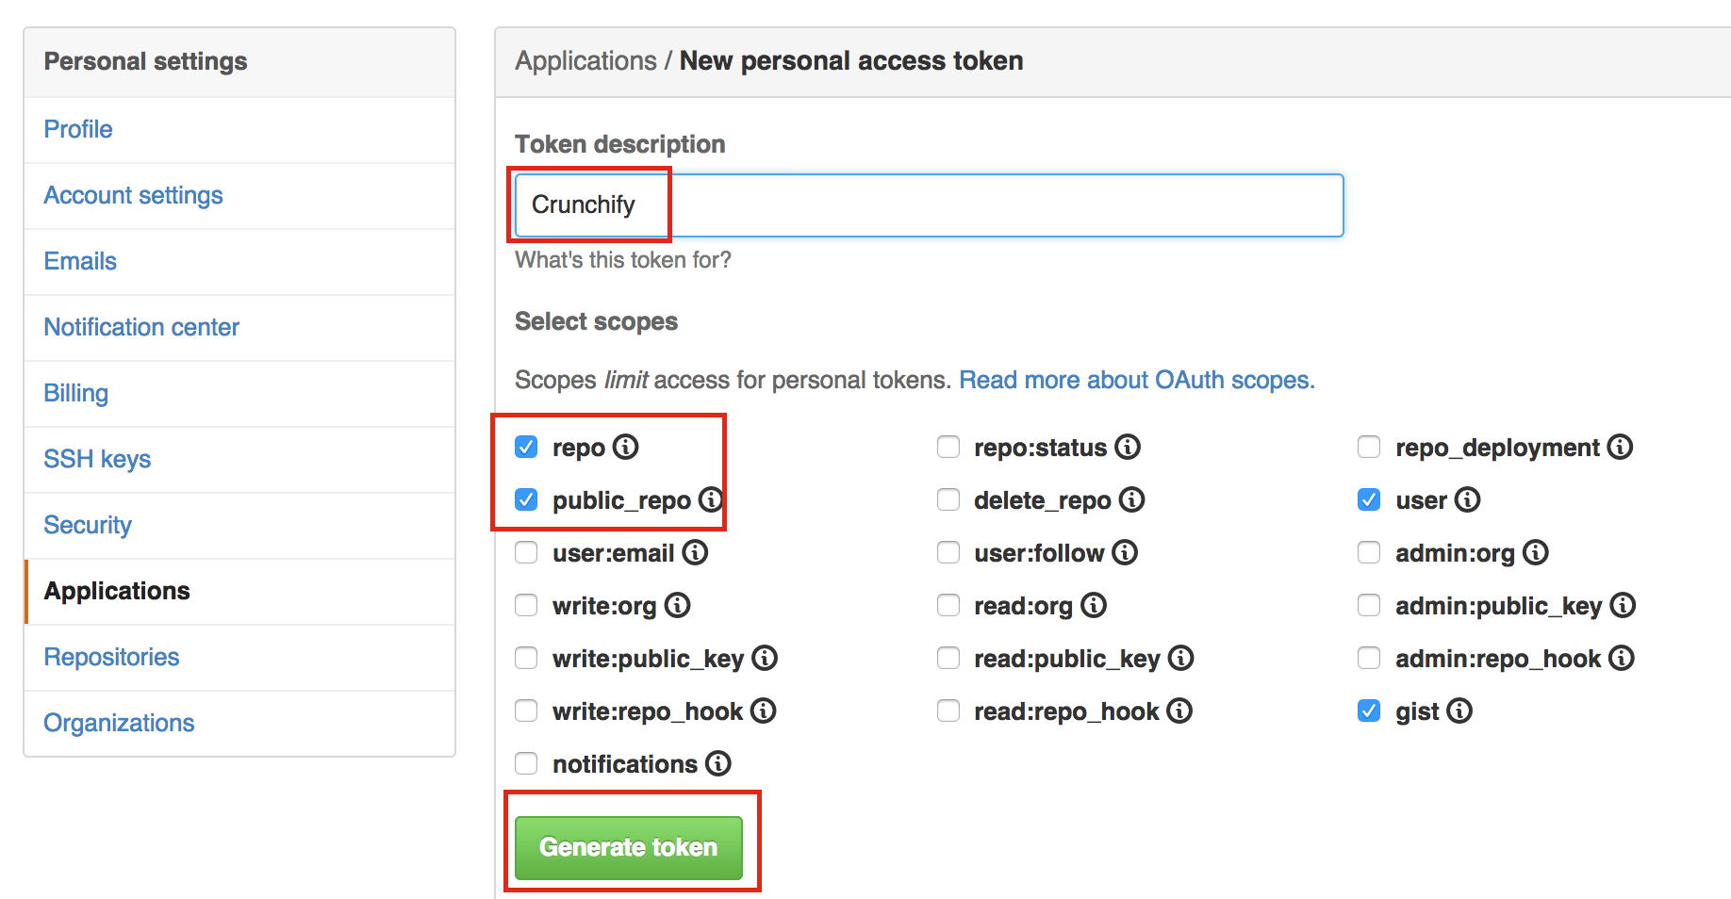Click info icon beside notifications scope

[x=718, y=763]
